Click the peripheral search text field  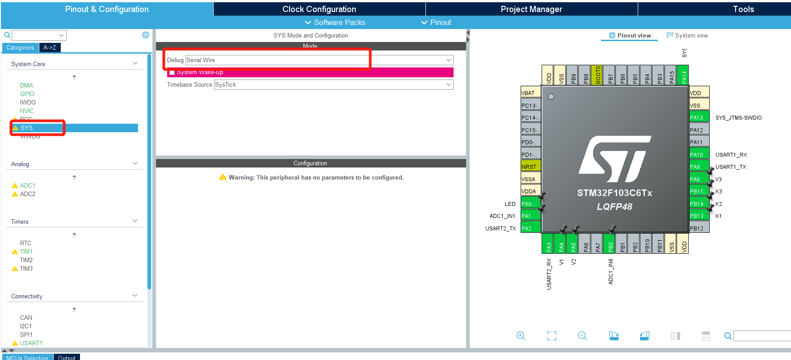(x=35, y=35)
